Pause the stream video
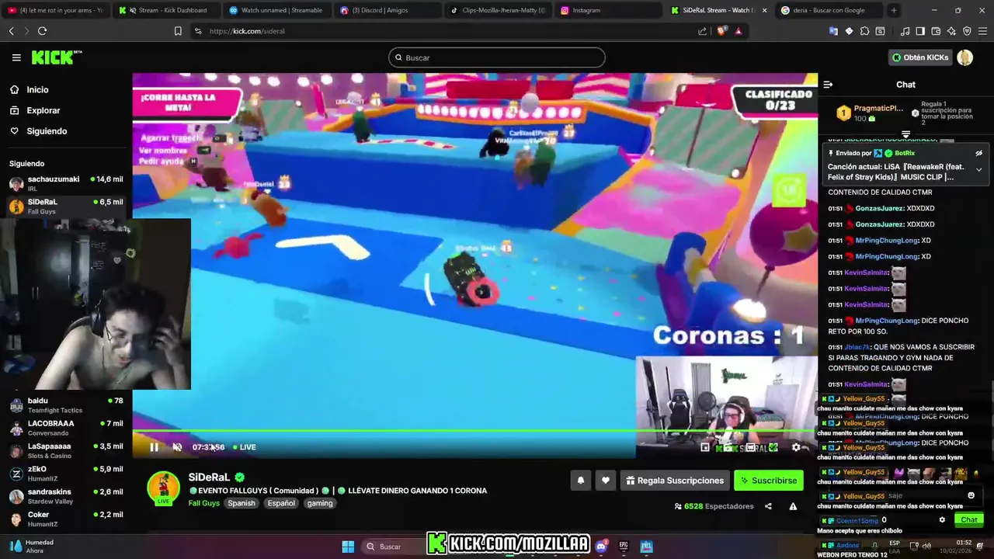 coord(154,447)
